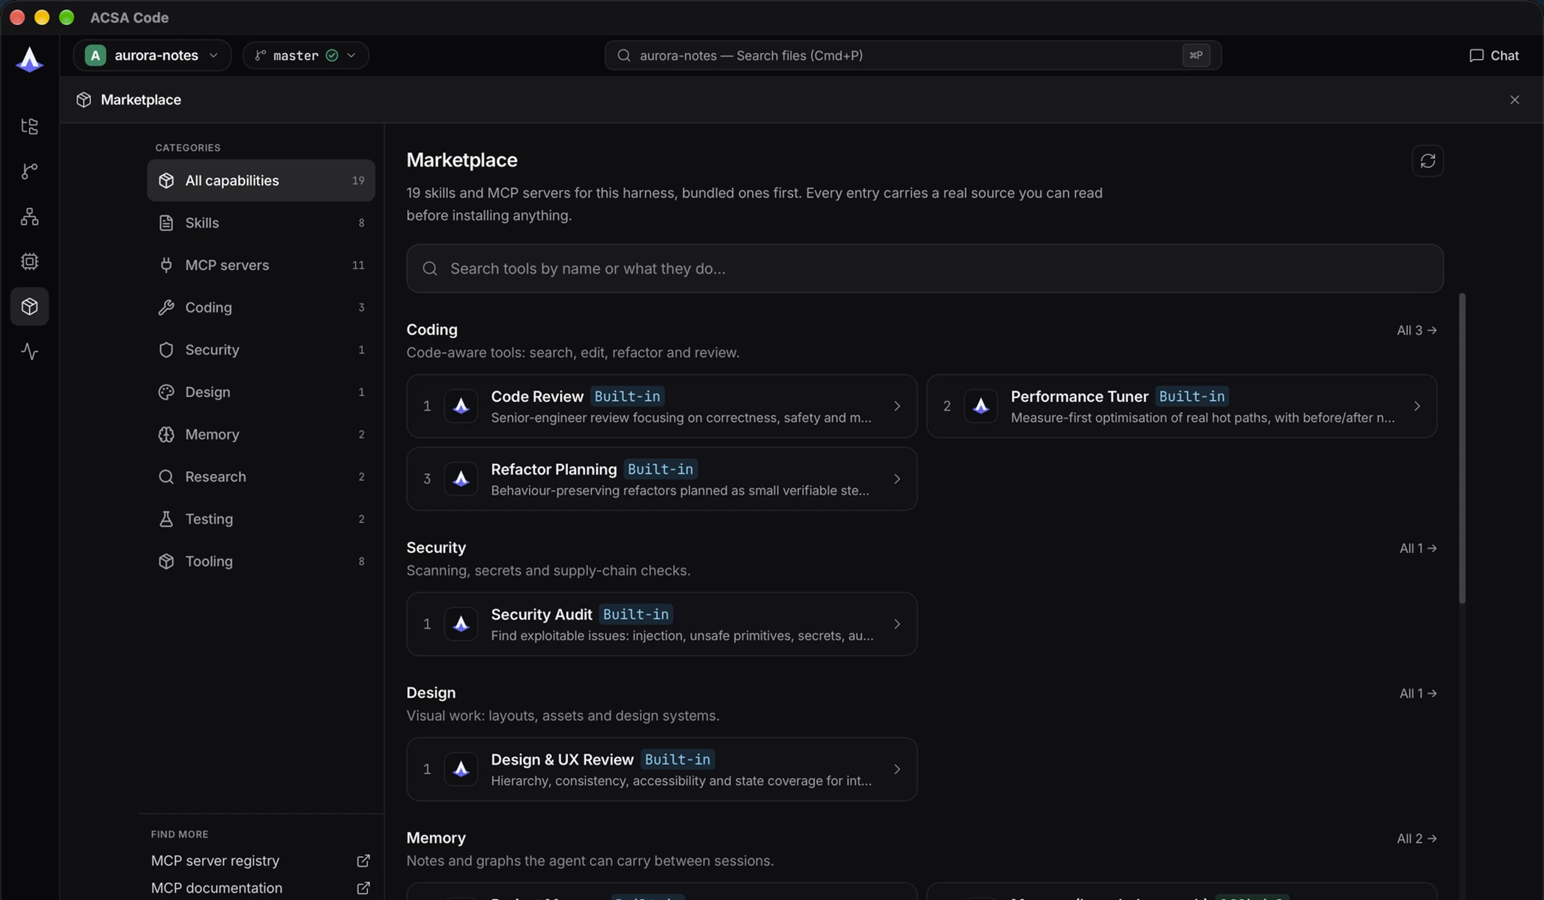Select the Security category in sidebar

click(x=261, y=350)
